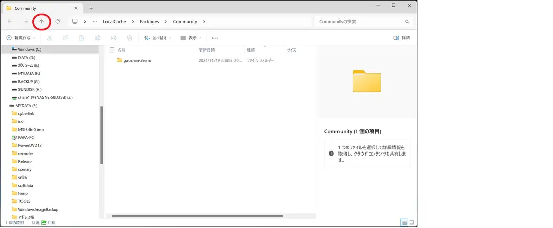Screen dimensions: 553x228
Task: Expand the chevron after Community breadcrumb
Action: coord(204,22)
